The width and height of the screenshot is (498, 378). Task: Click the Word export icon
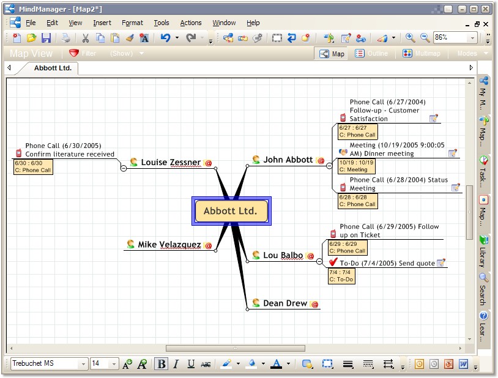click(x=463, y=364)
